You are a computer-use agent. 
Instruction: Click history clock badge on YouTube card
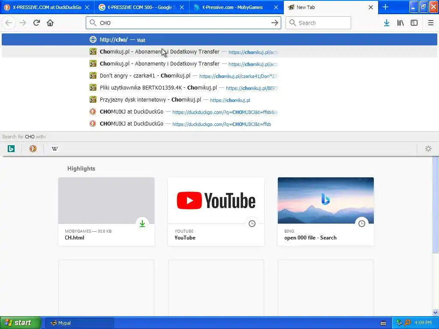point(252,223)
